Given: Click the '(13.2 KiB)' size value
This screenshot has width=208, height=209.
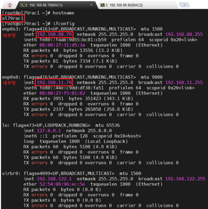Looking at the screenshot, I should [x=109, y=50].
